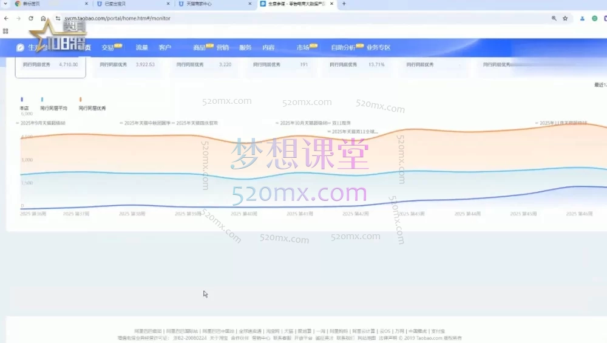Screen dimensions: 607x343
Task: Select the metric card showing 191
Action: (x=280, y=67)
